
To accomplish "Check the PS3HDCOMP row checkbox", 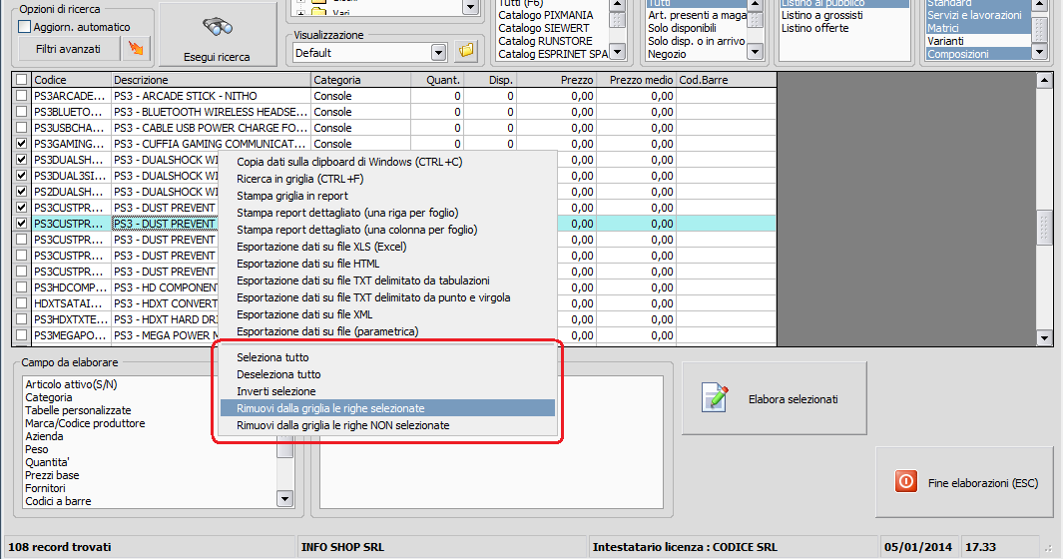I will click(22, 287).
